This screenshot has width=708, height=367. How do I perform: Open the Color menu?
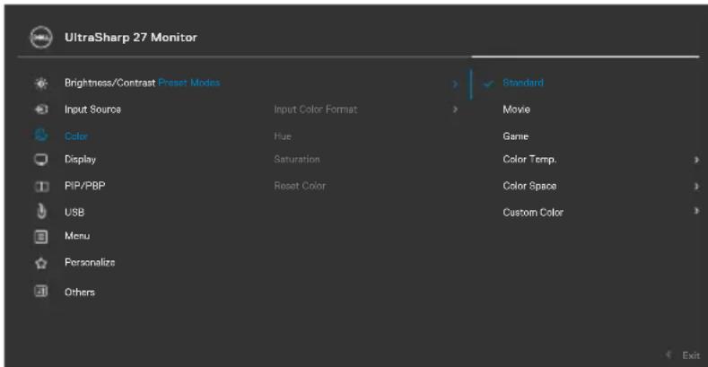tap(76, 136)
